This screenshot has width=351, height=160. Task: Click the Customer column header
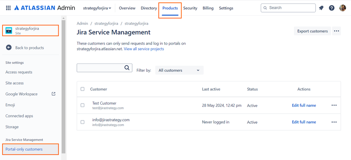click(98, 89)
